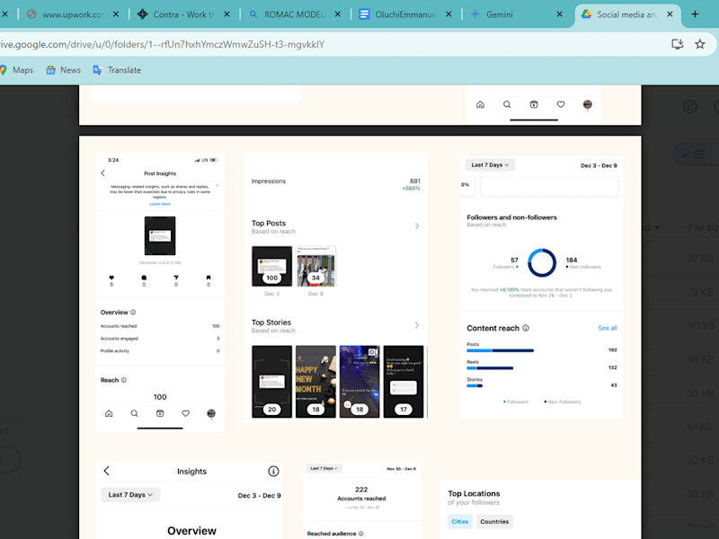Open the News bookmark

[x=63, y=70]
